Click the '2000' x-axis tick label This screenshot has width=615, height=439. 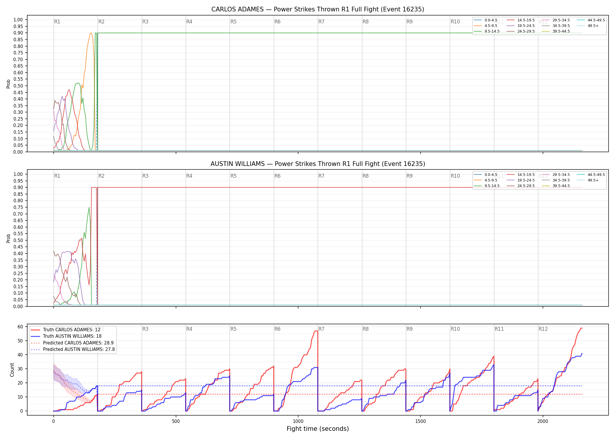pyautogui.click(x=543, y=421)
